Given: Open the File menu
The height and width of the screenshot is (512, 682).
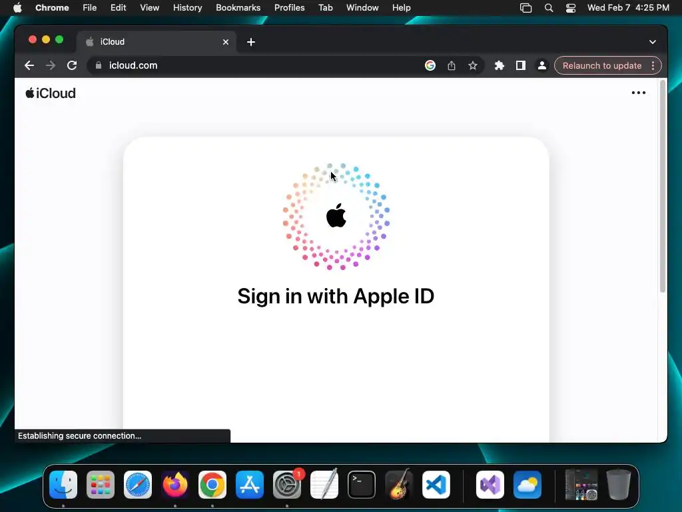Looking at the screenshot, I should pos(90,7).
